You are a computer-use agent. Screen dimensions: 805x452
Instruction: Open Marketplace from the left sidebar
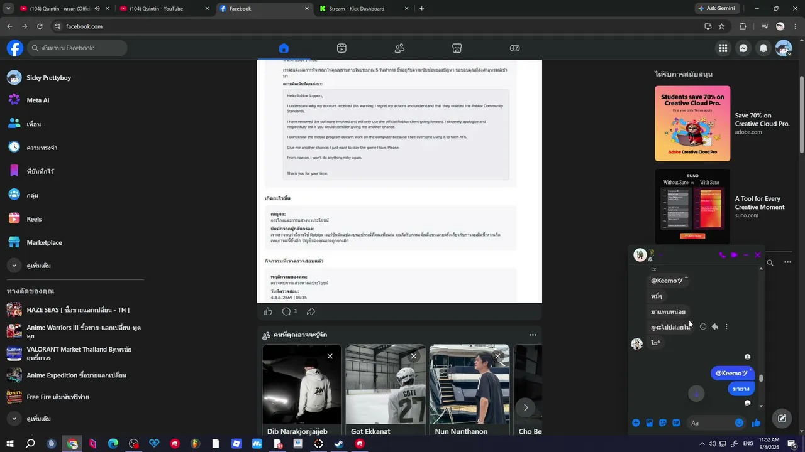pos(44,243)
